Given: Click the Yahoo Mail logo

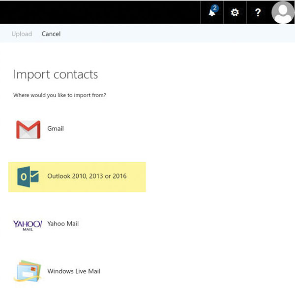Looking at the screenshot, I should (28, 225).
